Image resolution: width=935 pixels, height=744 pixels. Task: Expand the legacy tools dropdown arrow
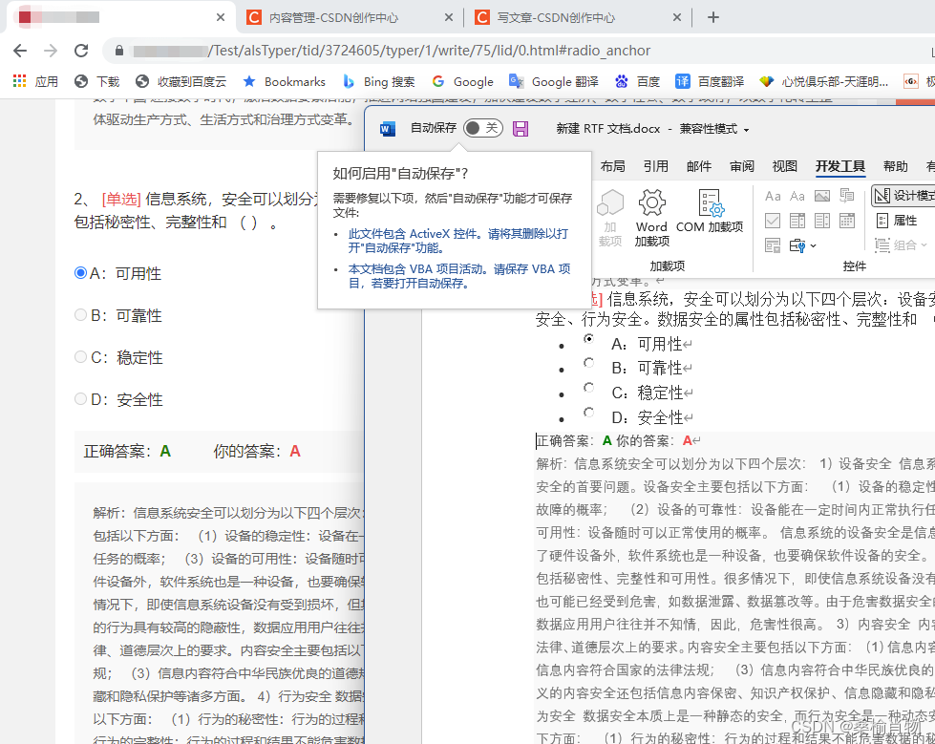pos(813,245)
